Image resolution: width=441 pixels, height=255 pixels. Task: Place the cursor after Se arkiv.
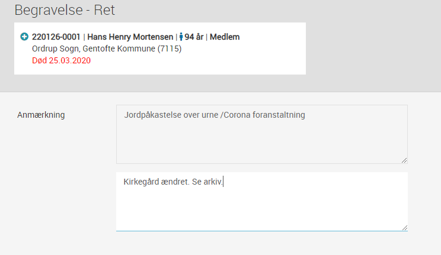click(223, 182)
